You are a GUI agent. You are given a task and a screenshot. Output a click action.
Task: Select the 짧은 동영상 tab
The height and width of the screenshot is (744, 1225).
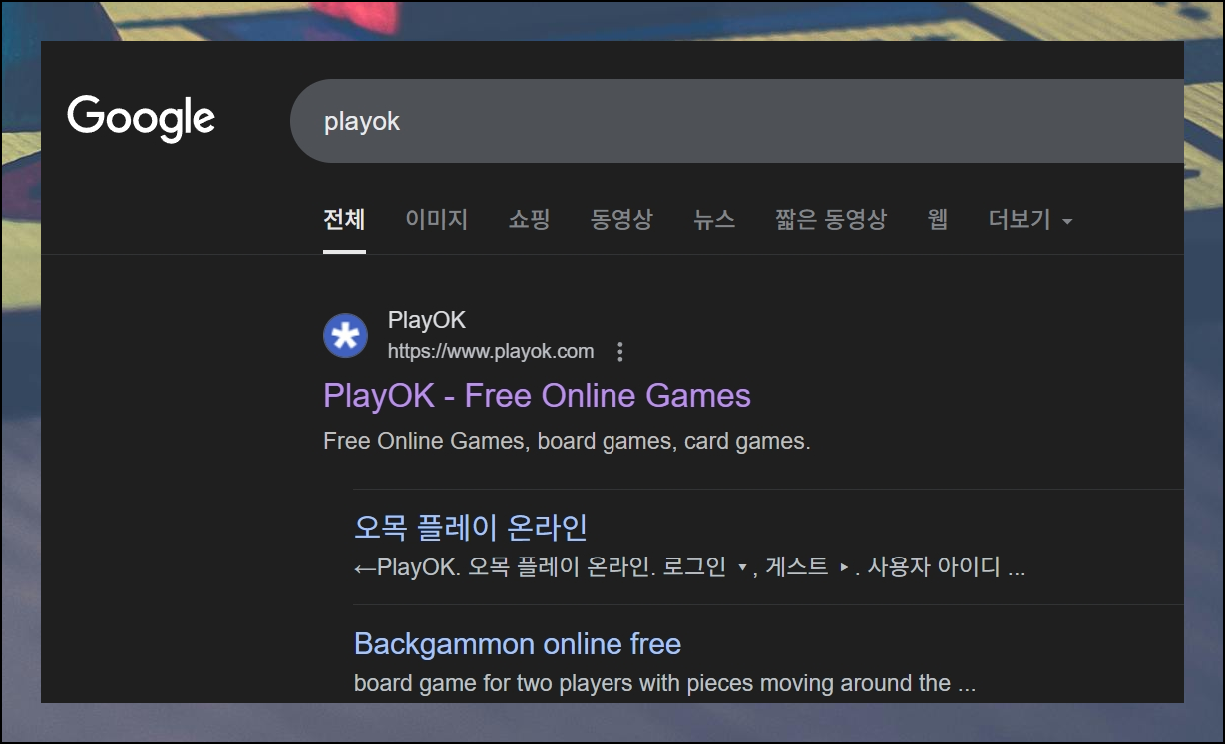[x=831, y=219]
